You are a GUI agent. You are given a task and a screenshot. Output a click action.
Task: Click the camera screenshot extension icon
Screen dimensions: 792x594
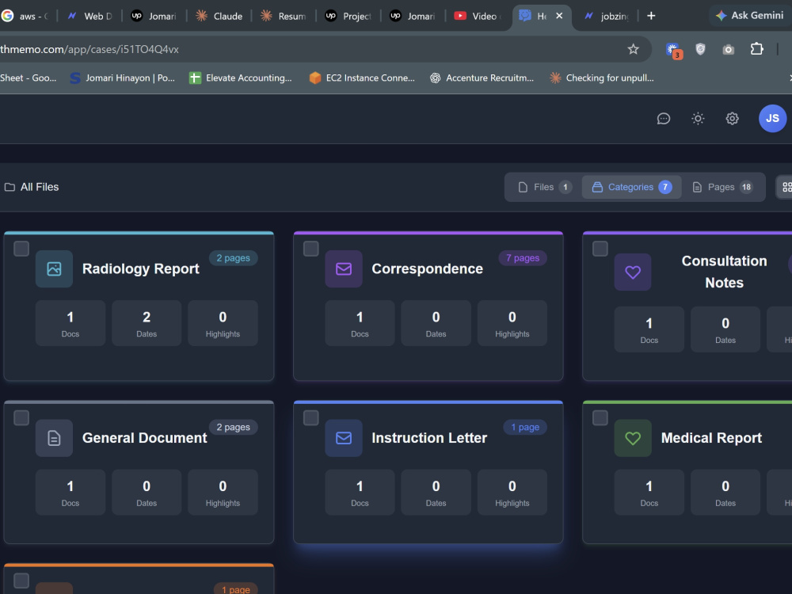pos(728,49)
